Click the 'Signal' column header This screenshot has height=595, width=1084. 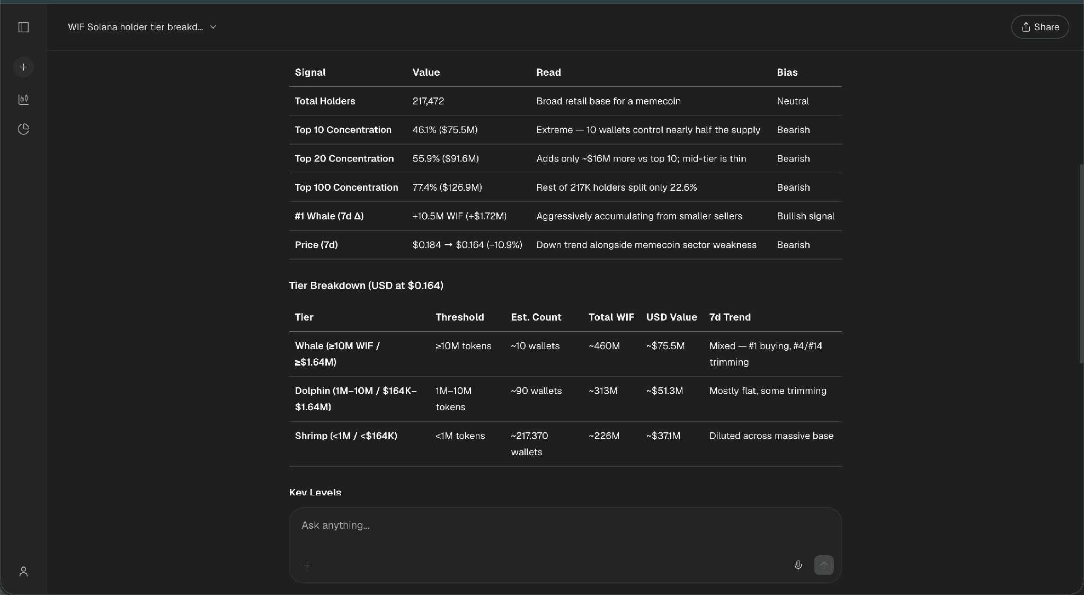click(310, 73)
